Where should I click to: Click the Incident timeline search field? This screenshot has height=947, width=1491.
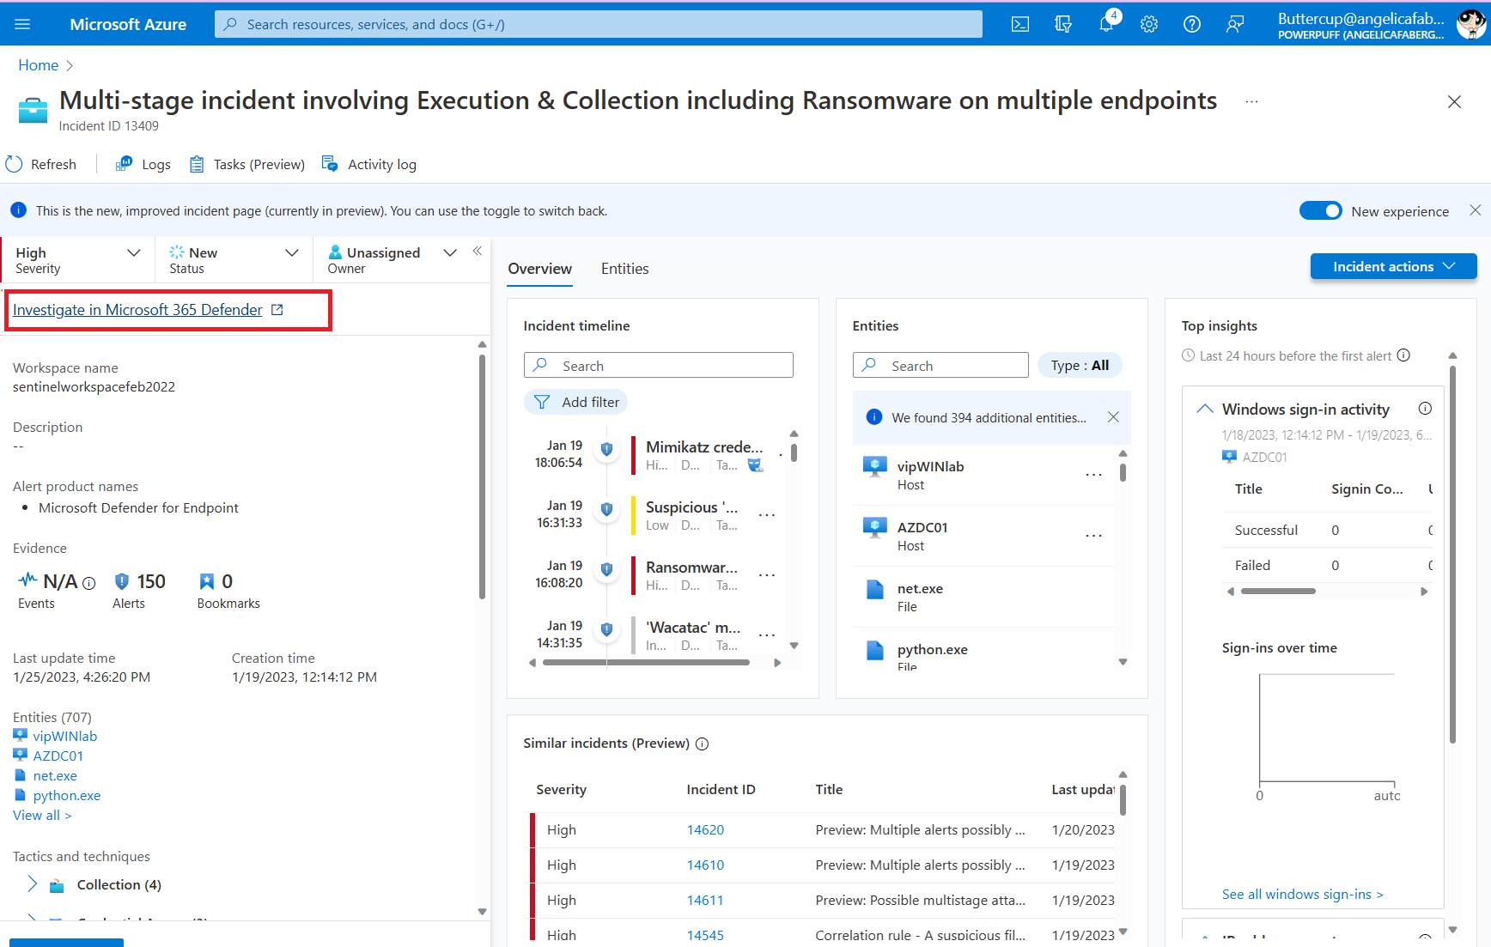coord(659,366)
